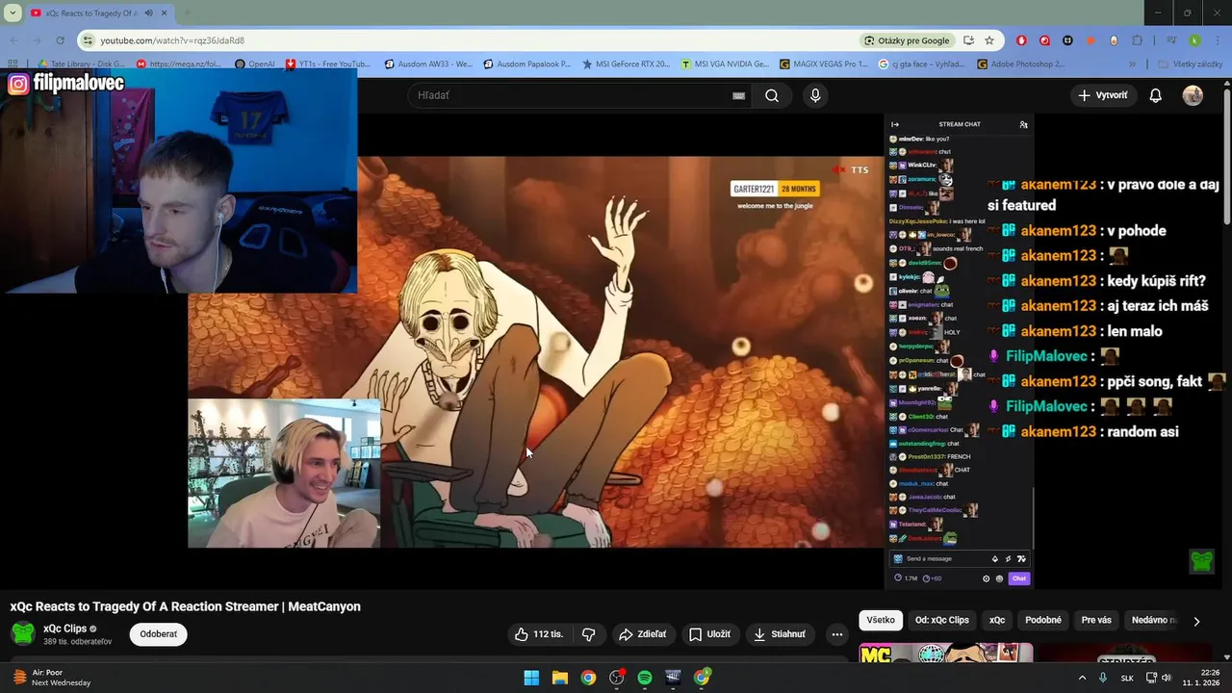Click the 'Stiahnuť' download button

click(x=780, y=634)
